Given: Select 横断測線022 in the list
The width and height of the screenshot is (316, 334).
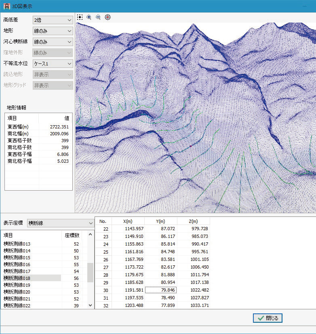Looking at the screenshot, I should tap(17, 306).
